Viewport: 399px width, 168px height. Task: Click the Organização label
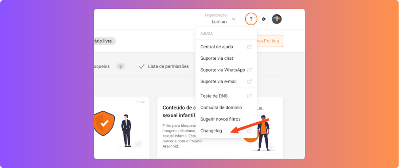216,15
